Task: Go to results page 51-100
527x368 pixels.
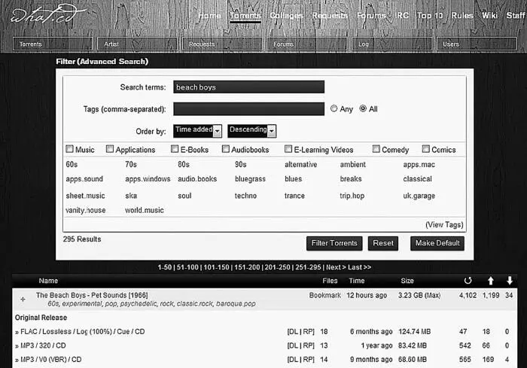Action: pos(187,267)
